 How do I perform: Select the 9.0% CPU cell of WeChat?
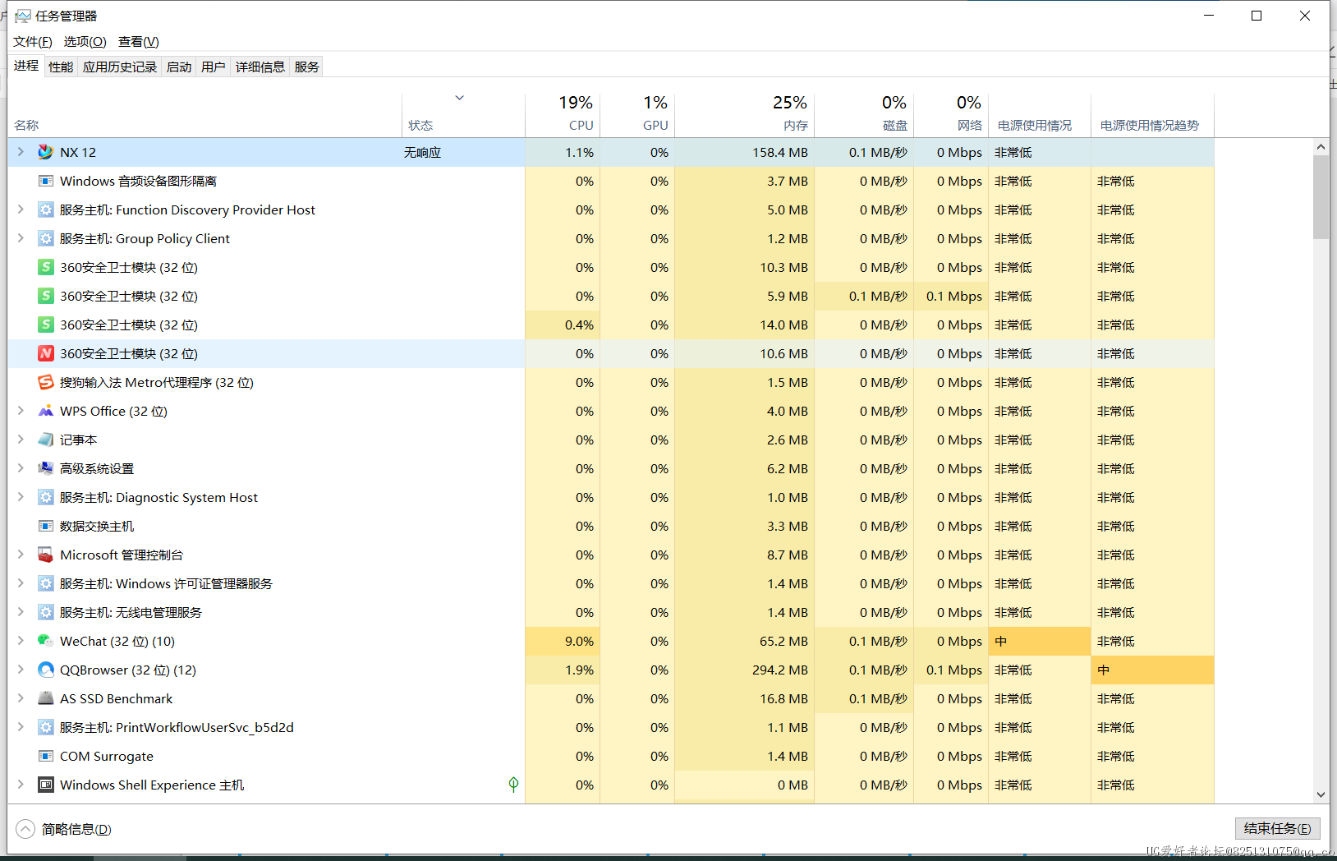coord(563,641)
